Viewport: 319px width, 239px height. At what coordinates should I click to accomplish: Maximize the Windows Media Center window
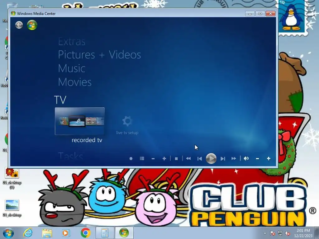[x=260, y=14]
